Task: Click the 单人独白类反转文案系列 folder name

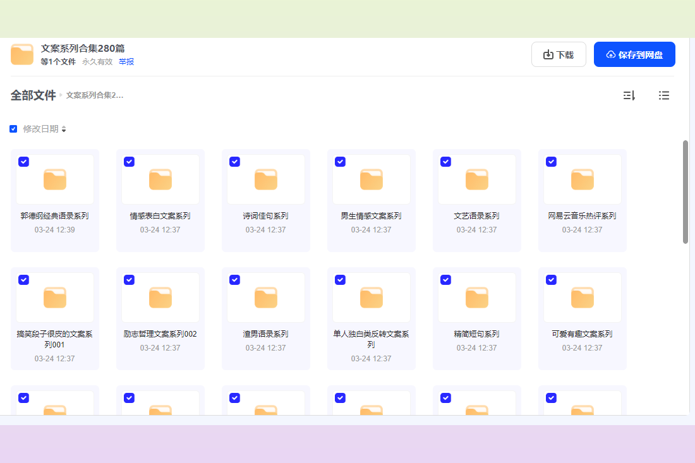Action: 372,339
